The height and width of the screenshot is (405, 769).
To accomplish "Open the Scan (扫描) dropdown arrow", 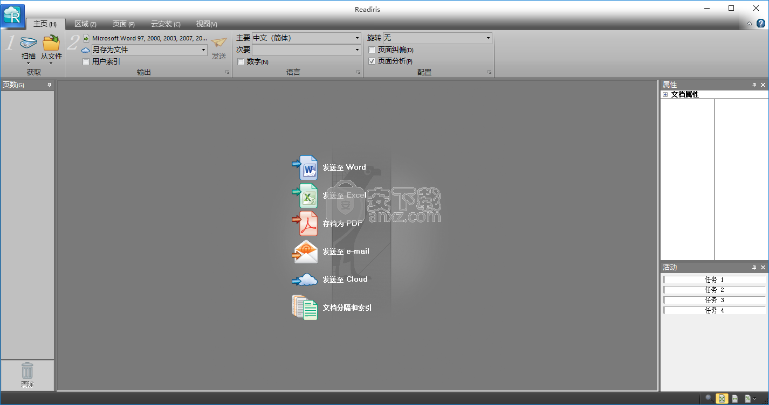I will [x=28, y=64].
